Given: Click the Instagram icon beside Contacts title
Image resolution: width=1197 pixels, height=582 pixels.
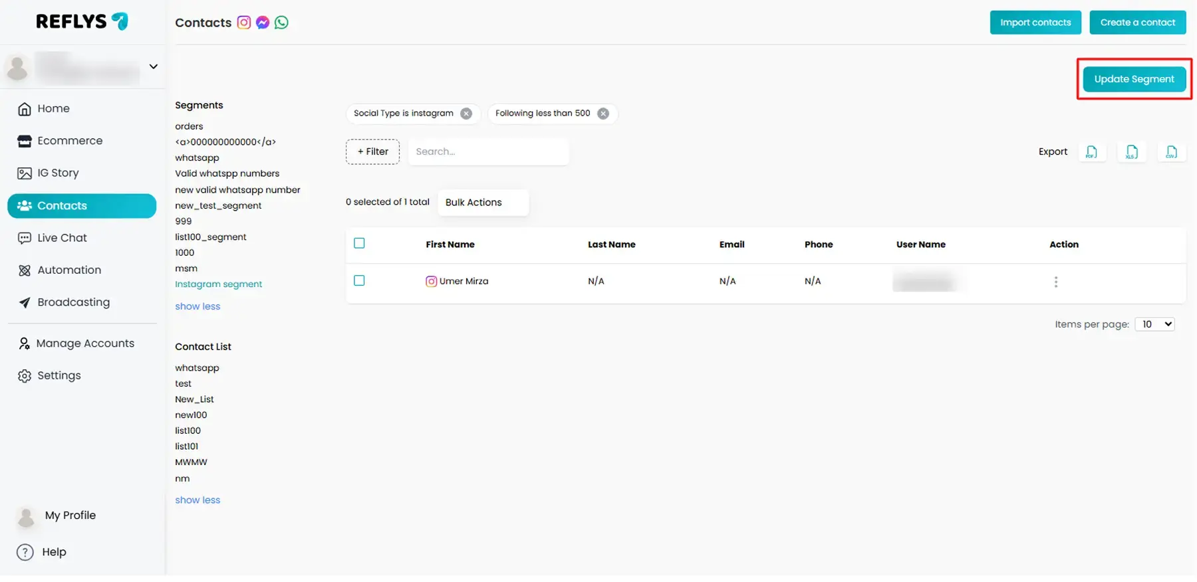Looking at the screenshot, I should point(244,23).
